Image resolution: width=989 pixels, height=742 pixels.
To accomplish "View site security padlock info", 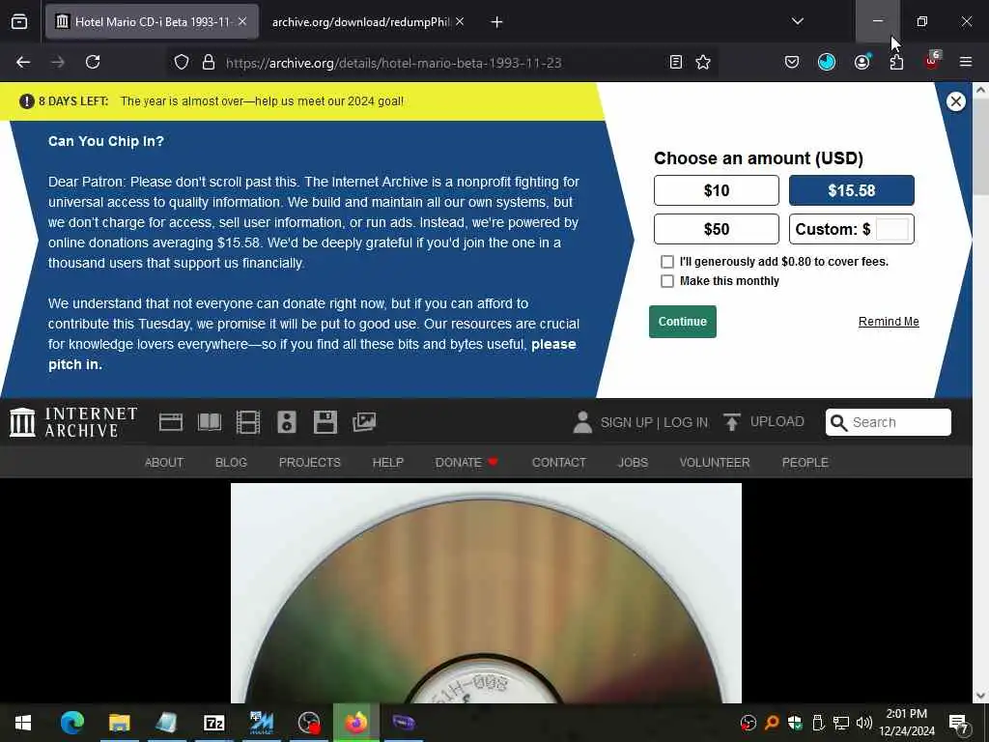I will click(209, 62).
